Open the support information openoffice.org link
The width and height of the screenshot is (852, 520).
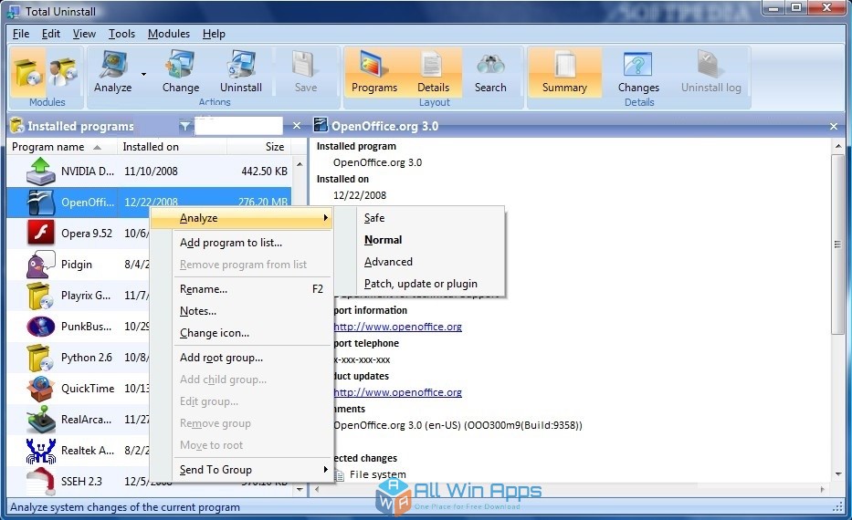(x=398, y=327)
